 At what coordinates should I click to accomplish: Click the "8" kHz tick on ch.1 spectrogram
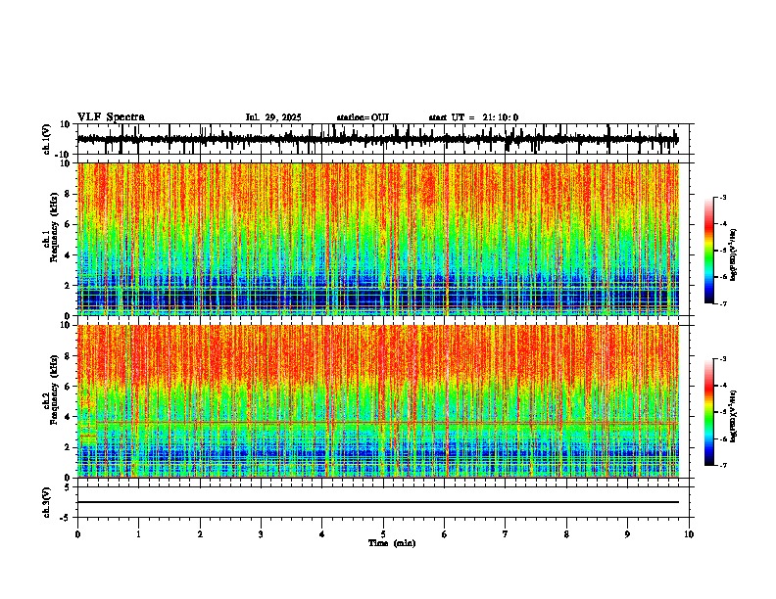coord(68,194)
